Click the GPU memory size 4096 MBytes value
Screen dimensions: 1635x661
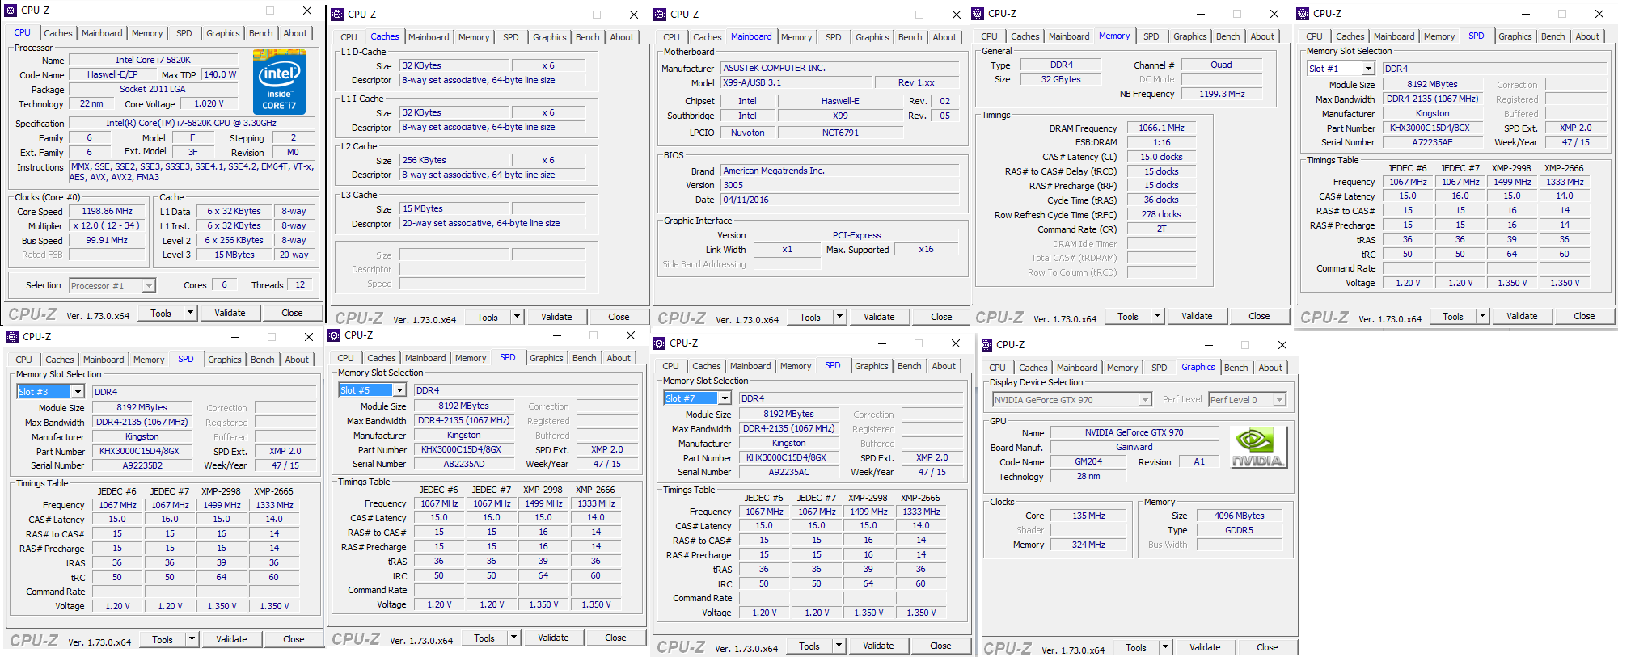(1239, 516)
